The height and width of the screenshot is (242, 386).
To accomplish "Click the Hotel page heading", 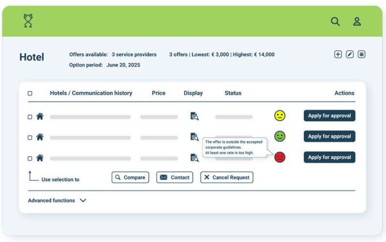I will pos(32,57).
